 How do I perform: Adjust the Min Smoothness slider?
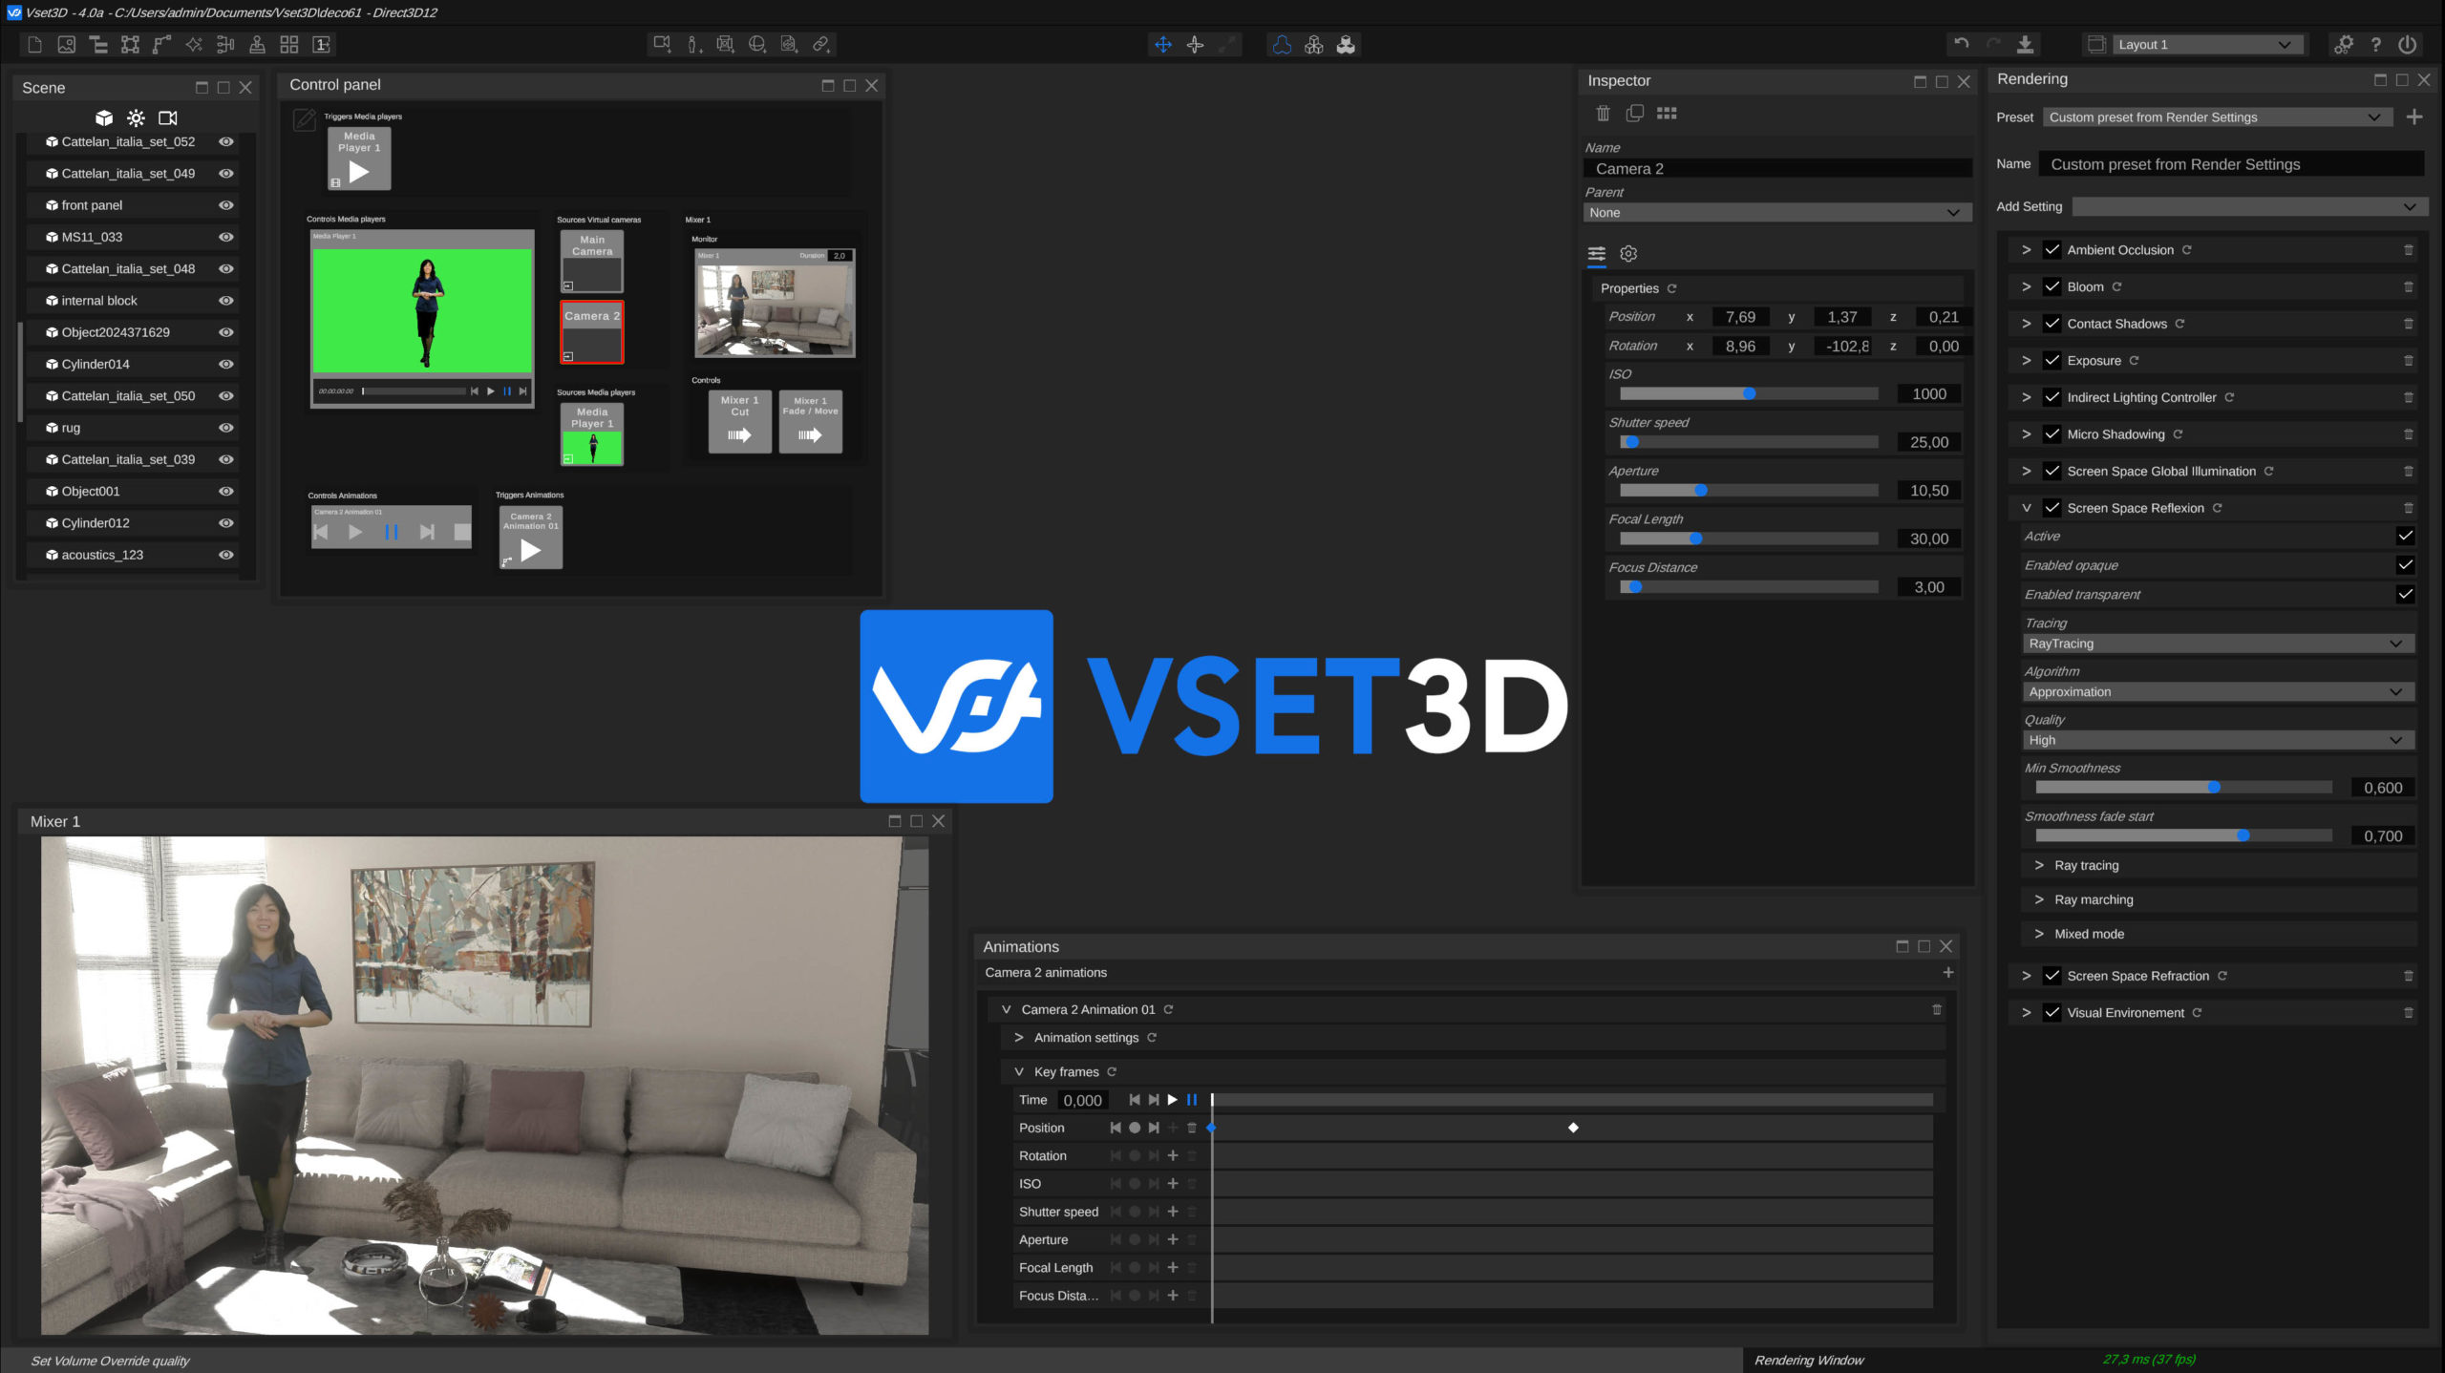2183,788
